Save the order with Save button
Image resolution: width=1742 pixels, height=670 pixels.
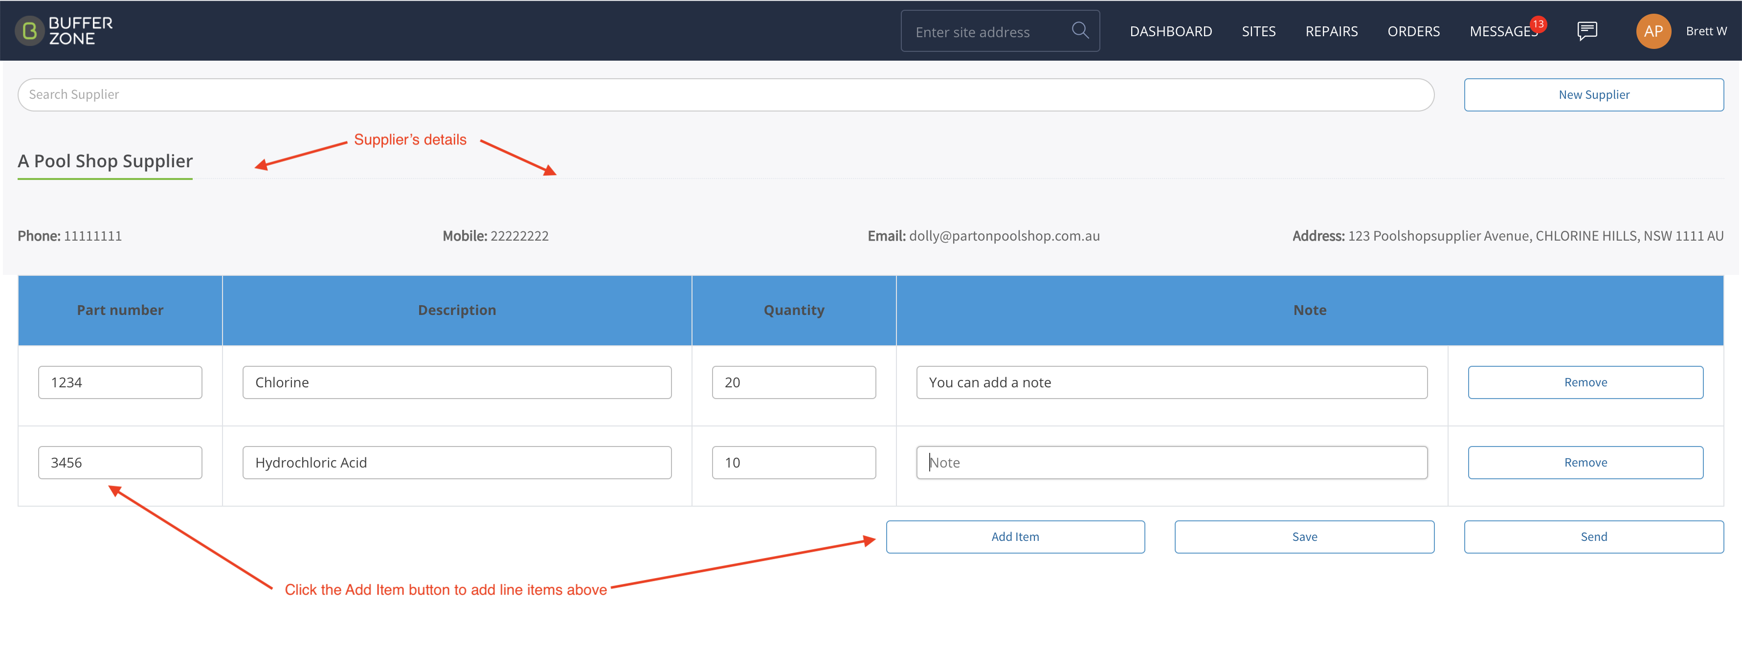pos(1304,537)
